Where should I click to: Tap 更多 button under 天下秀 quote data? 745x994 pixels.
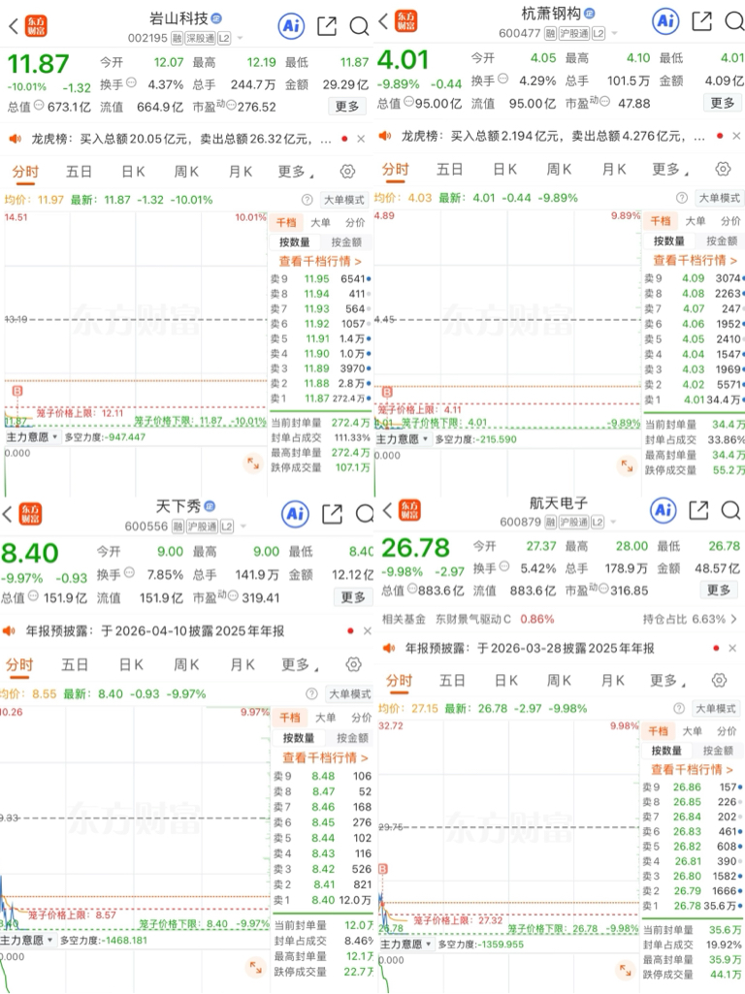352,597
